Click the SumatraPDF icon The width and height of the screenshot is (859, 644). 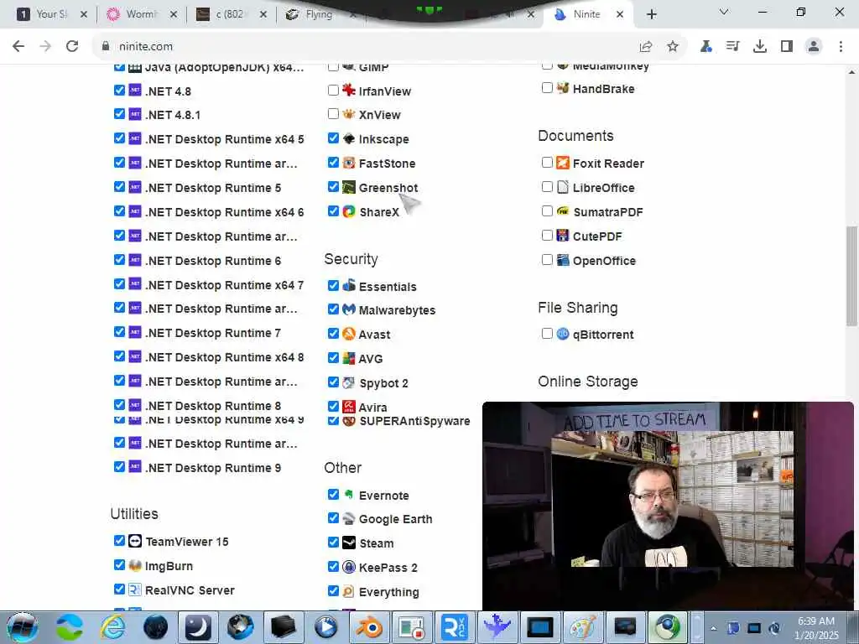(x=563, y=211)
